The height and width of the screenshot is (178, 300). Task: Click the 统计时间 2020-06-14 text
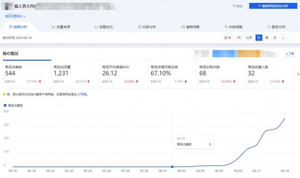[x=17, y=38]
